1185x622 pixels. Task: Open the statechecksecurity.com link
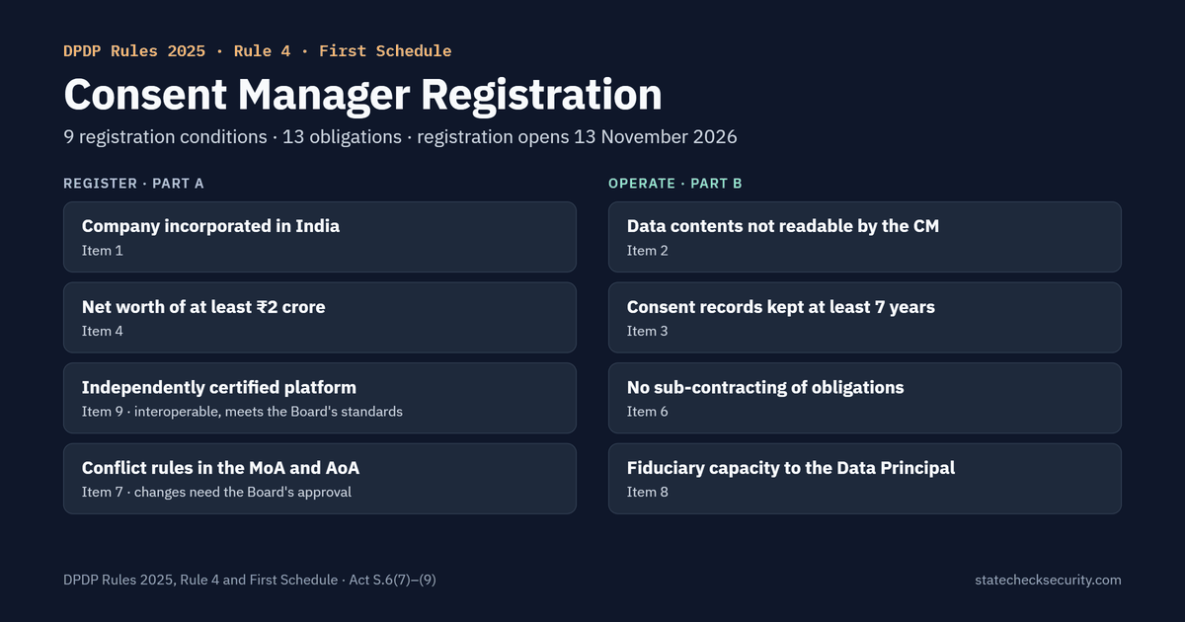(1048, 581)
